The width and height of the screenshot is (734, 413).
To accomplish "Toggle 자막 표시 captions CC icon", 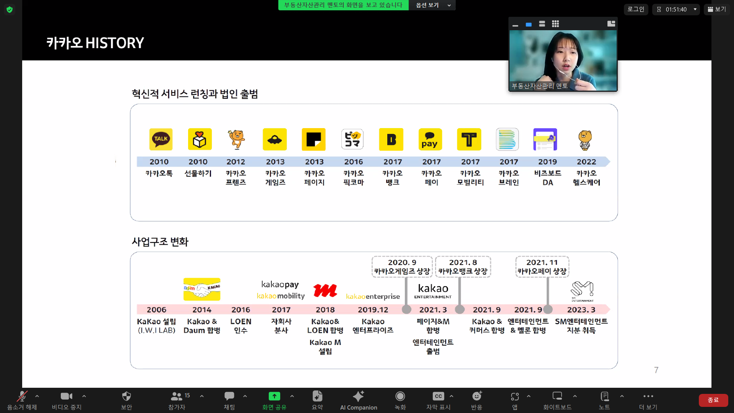I will [438, 396].
